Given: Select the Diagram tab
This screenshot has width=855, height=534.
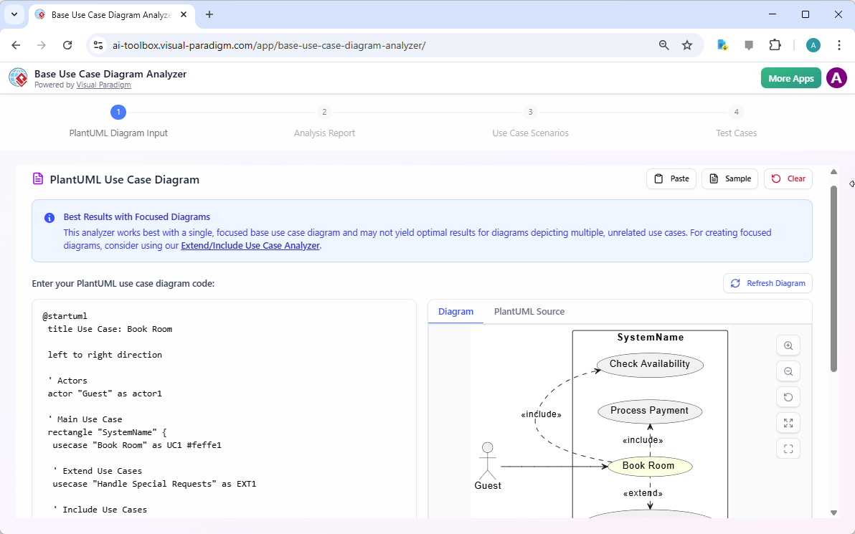Looking at the screenshot, I should [455, 311].
